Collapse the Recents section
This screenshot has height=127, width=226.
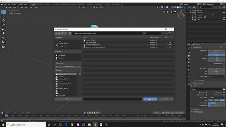pos(55,70)
